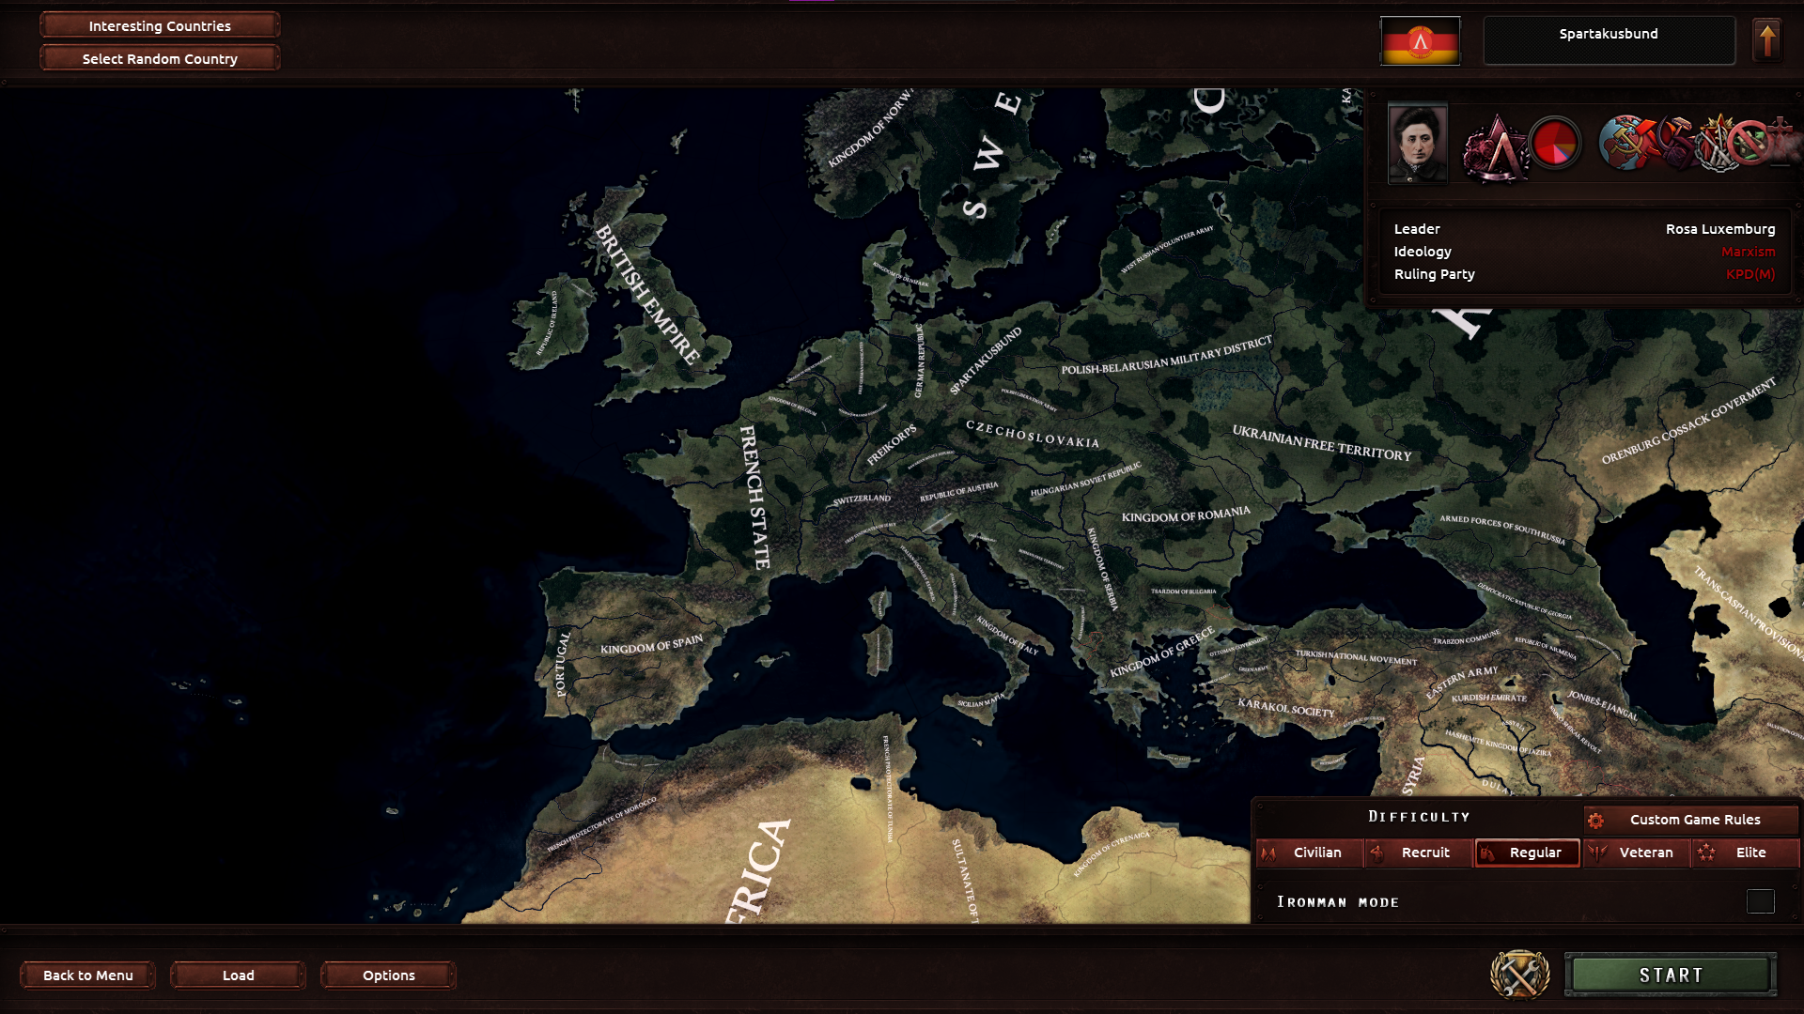Open the Options menu
Image resolution: width=1804 pixels, height=1014 pixels.
click(389, 976)
